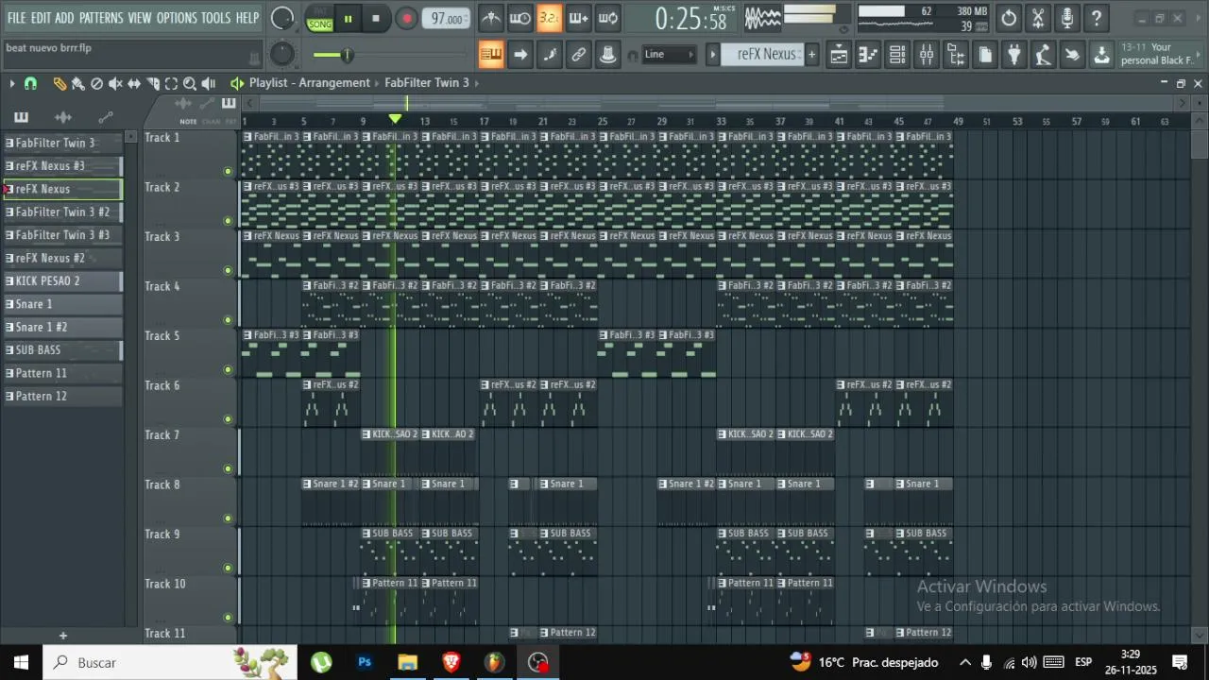Select the Zoom magnifier tool in Playlist
This screenshot has width=1209, height=680.
coord(190,84)
